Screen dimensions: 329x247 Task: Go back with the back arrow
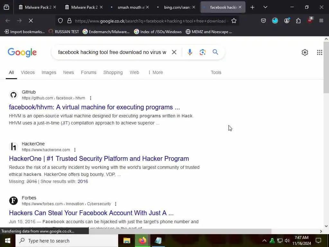(x=8, y=21)
